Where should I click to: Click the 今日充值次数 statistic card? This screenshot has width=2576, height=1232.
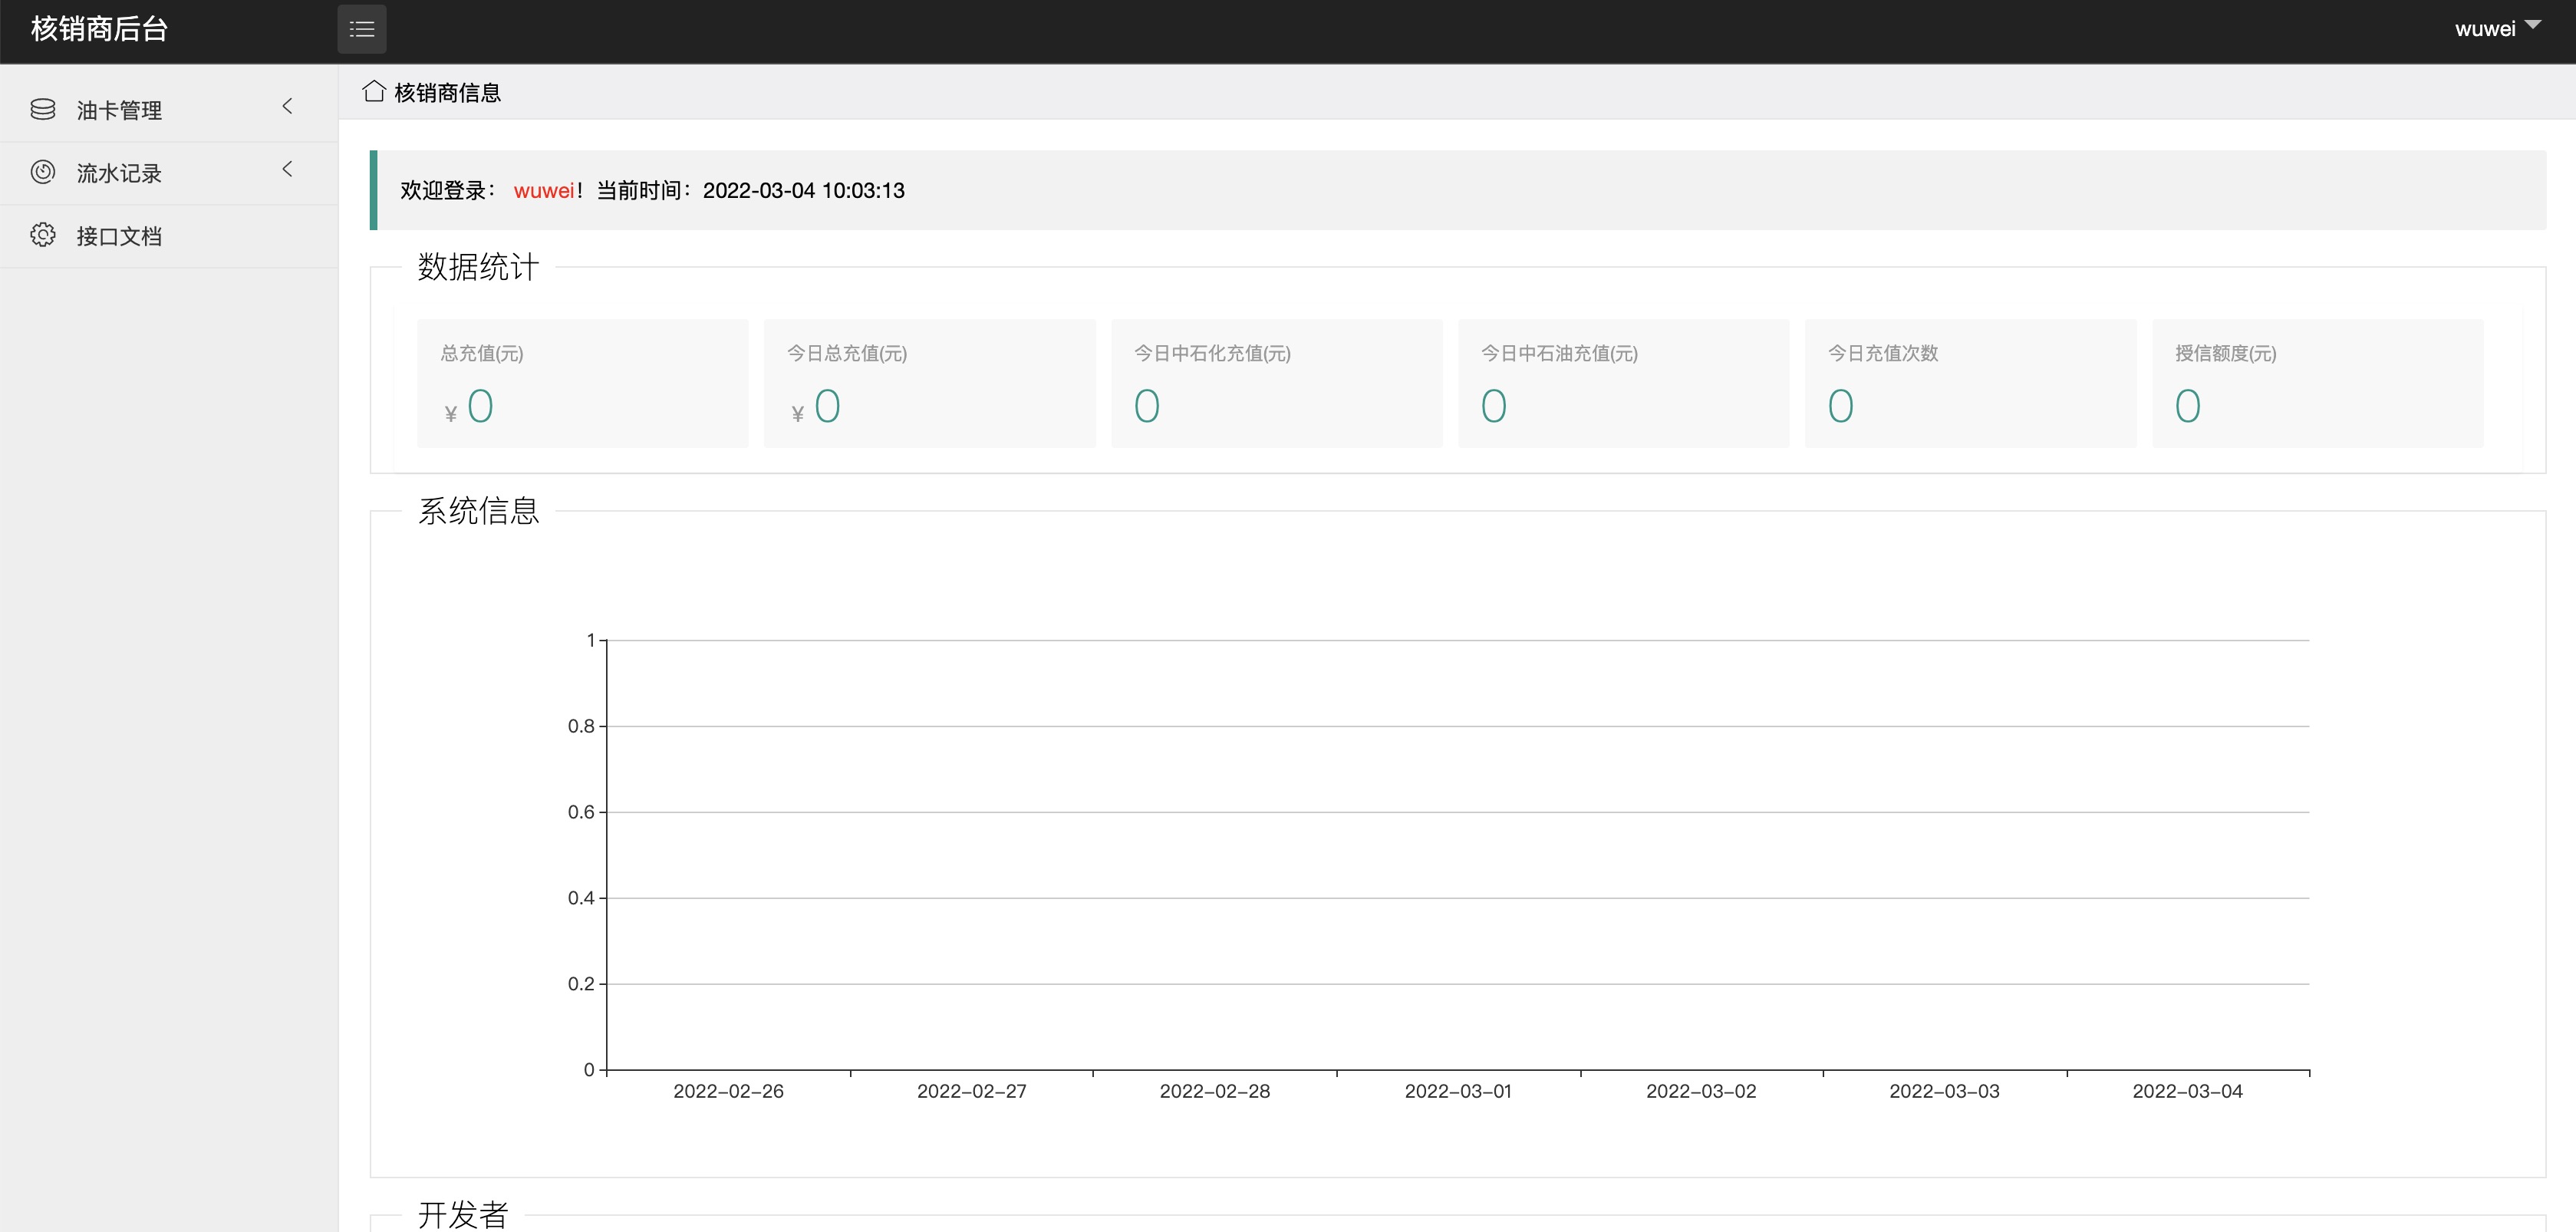click(1970, 383)
